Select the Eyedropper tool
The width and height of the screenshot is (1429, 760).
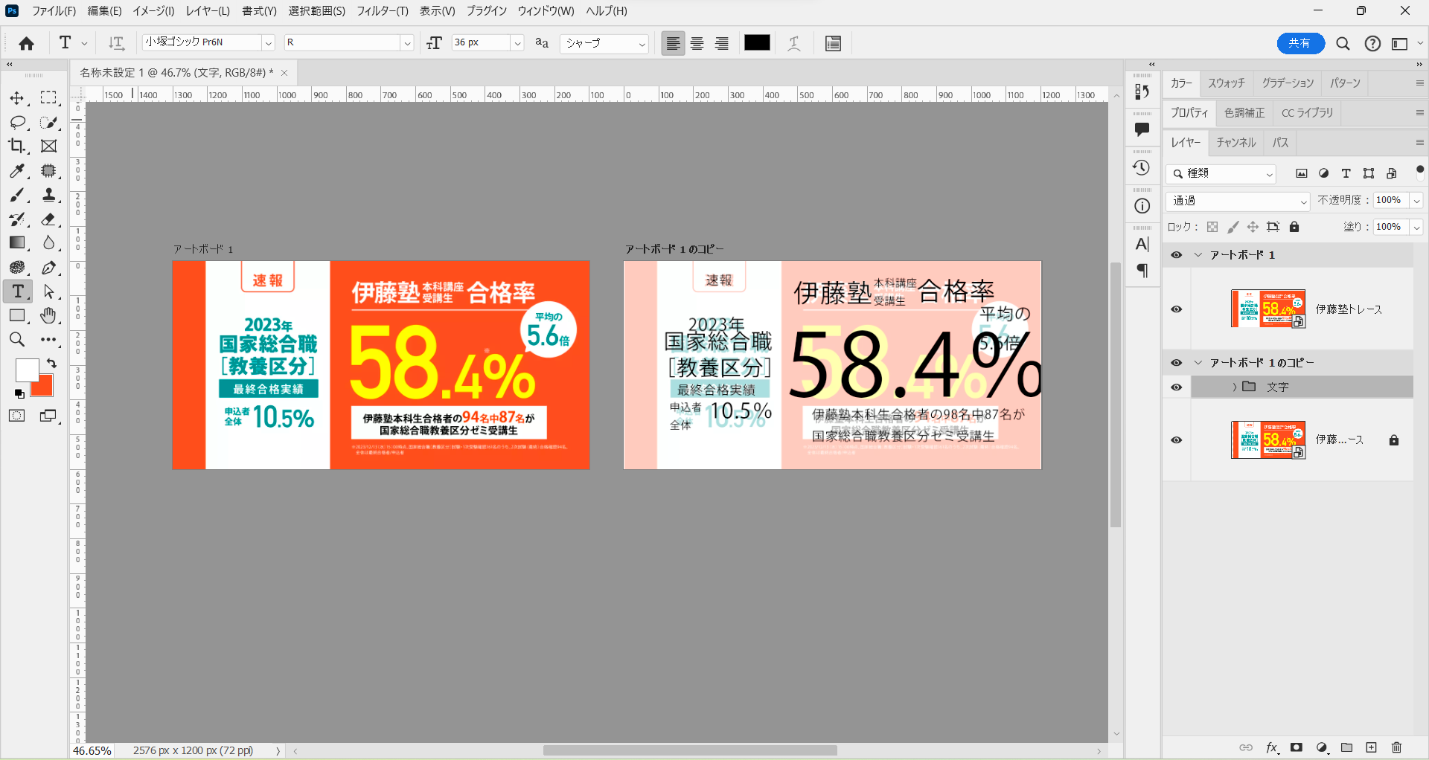pyautogui.click(x=17, y=171)
